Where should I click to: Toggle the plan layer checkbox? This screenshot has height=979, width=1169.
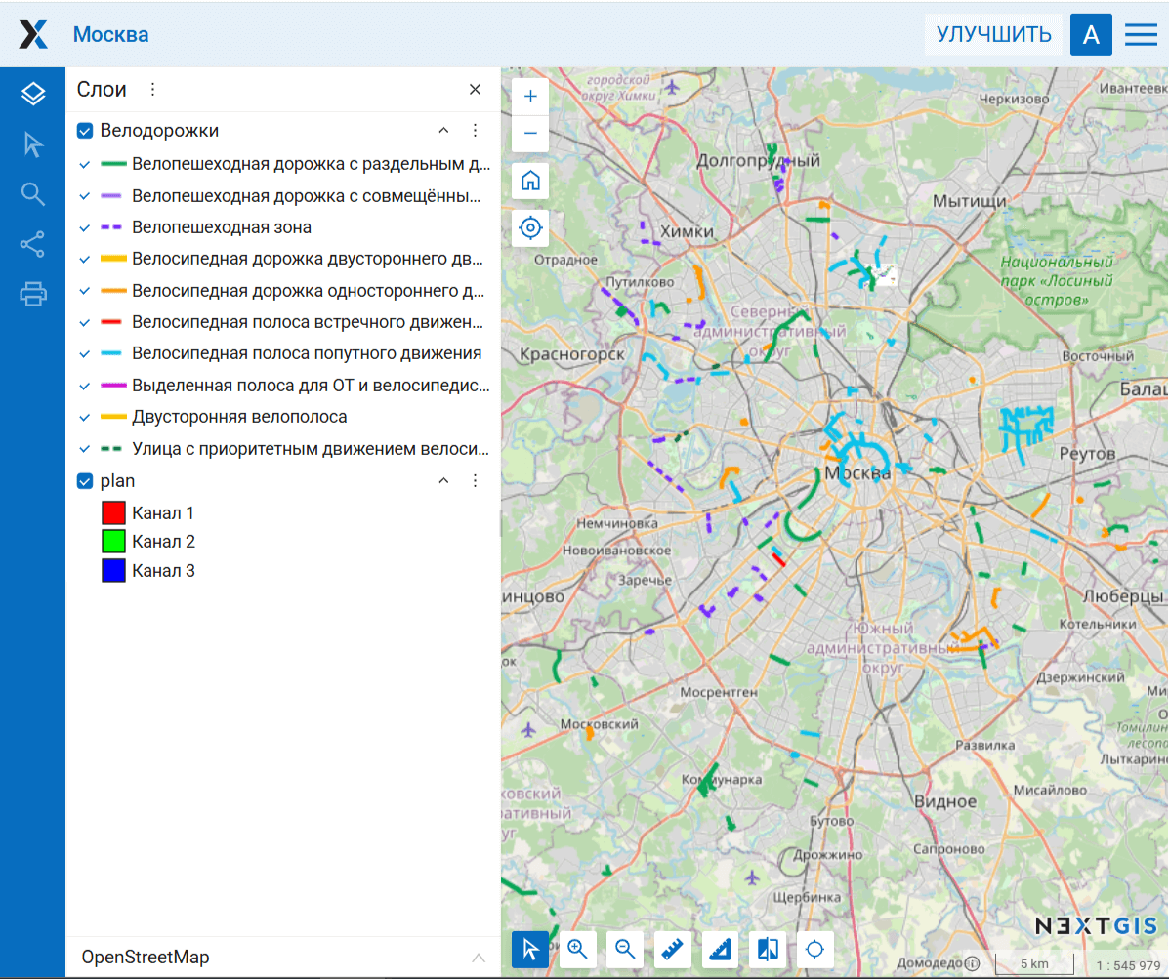coord(85,481)
